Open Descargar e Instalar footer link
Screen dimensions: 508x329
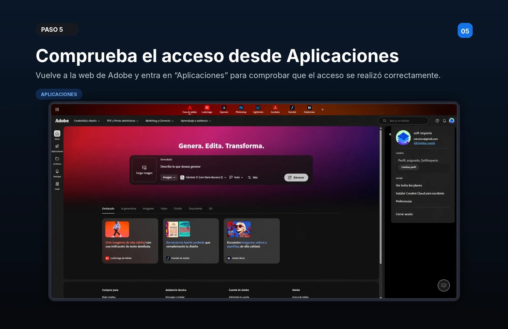pos(175,297)
